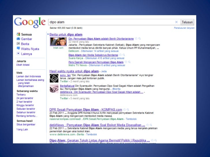210x157 pixels.
Task: Open Din: Pernyataan Dipo Alam adalah Benih Otoritarianisme
Action: point(101,39)
